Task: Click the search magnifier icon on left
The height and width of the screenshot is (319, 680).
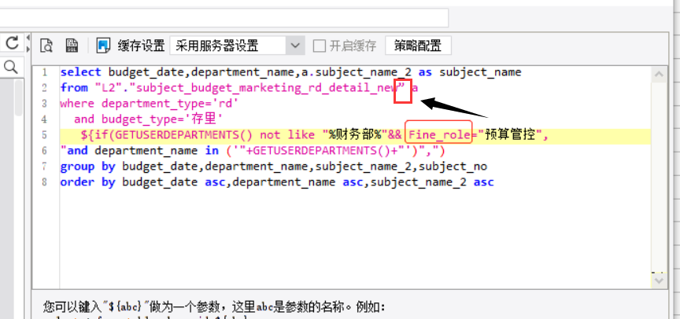Action: (10, 67)
